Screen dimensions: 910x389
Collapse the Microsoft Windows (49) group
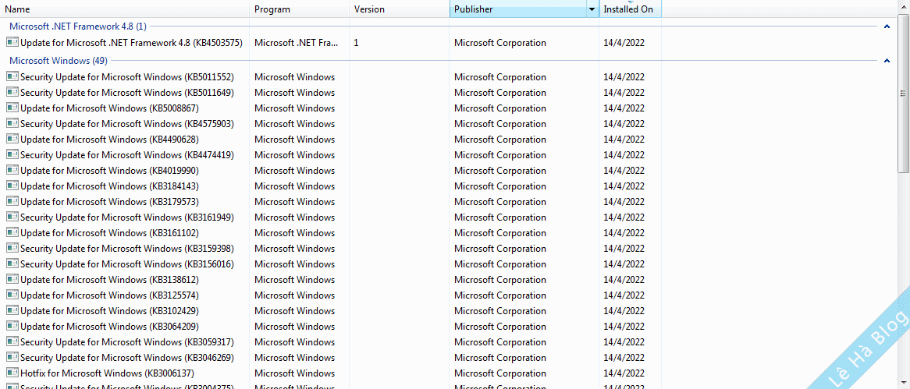887,60
